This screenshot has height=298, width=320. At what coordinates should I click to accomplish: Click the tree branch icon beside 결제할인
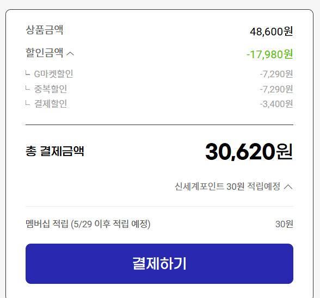click(28, 103)
